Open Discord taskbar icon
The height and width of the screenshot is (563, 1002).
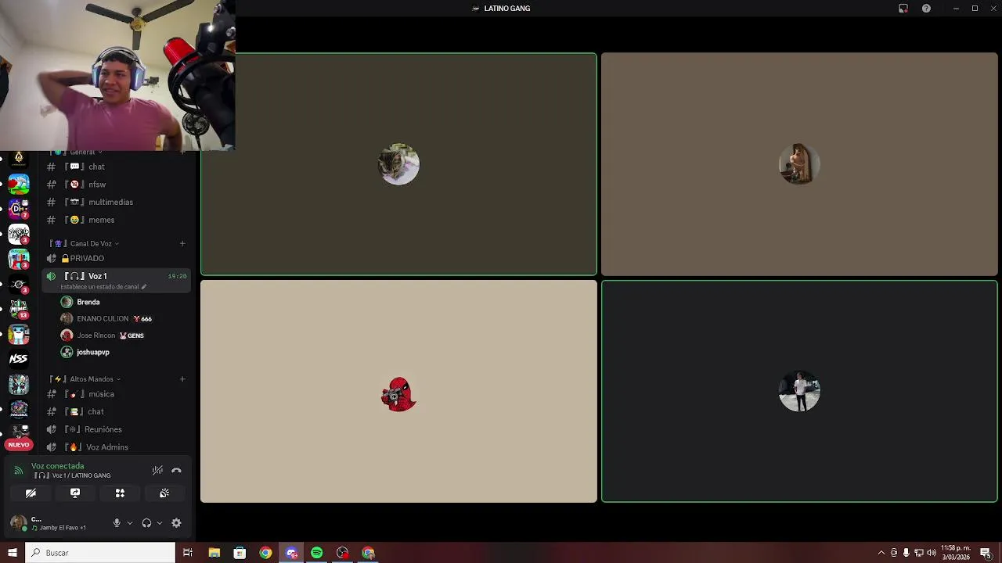[x=291, y=553]
